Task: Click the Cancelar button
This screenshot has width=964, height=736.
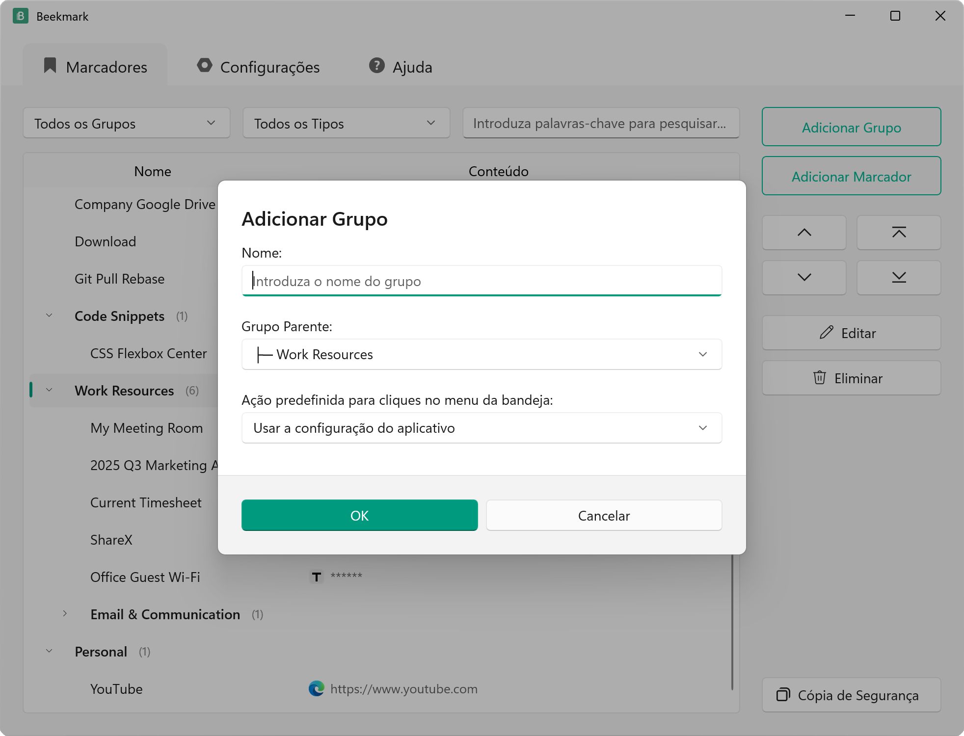Action: 604,515
